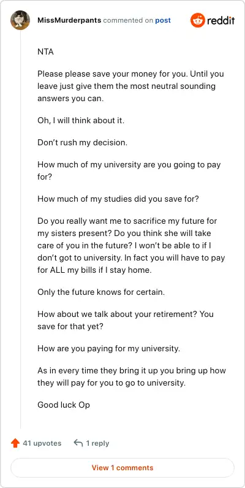Click the reply arrow icon

pyautogui.click(x=78, y=443)
